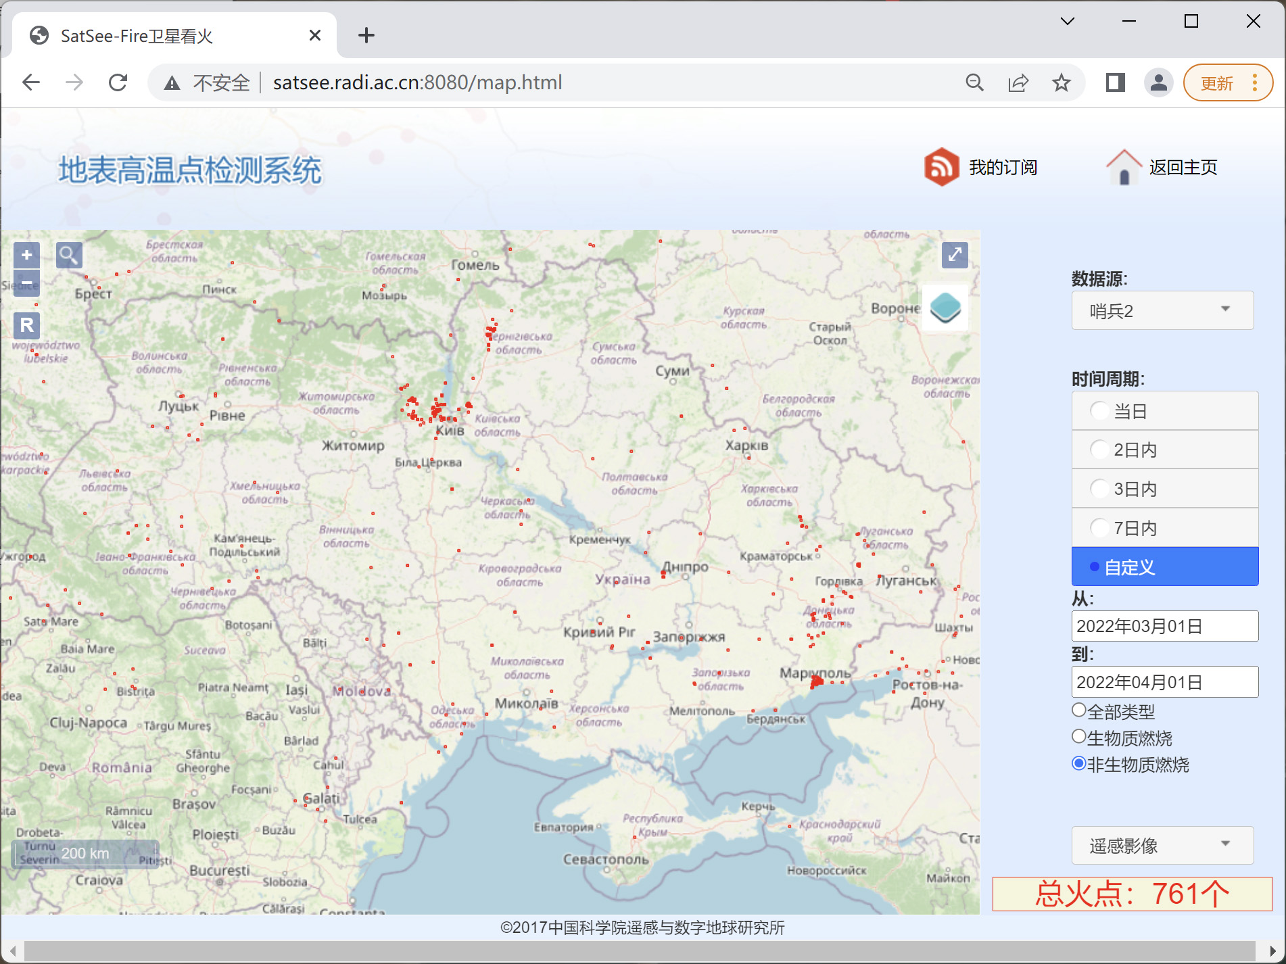Click the Луганськ city label on map

906,581
